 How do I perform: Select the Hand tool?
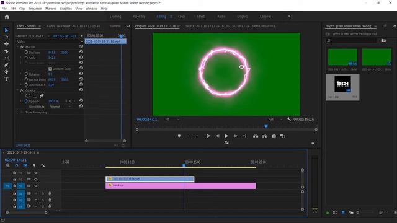(6, 72)
